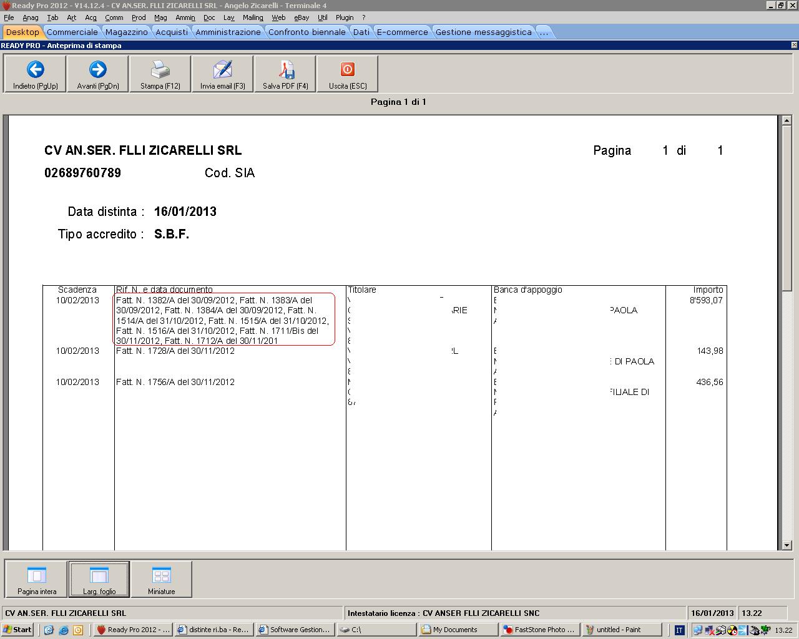This screenshot has height=639, width=799.
Task: Show Miniature thumbnails view
Action: coord(162,579)
